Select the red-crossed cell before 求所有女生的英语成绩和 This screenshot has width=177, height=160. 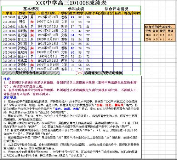point(80,73)
